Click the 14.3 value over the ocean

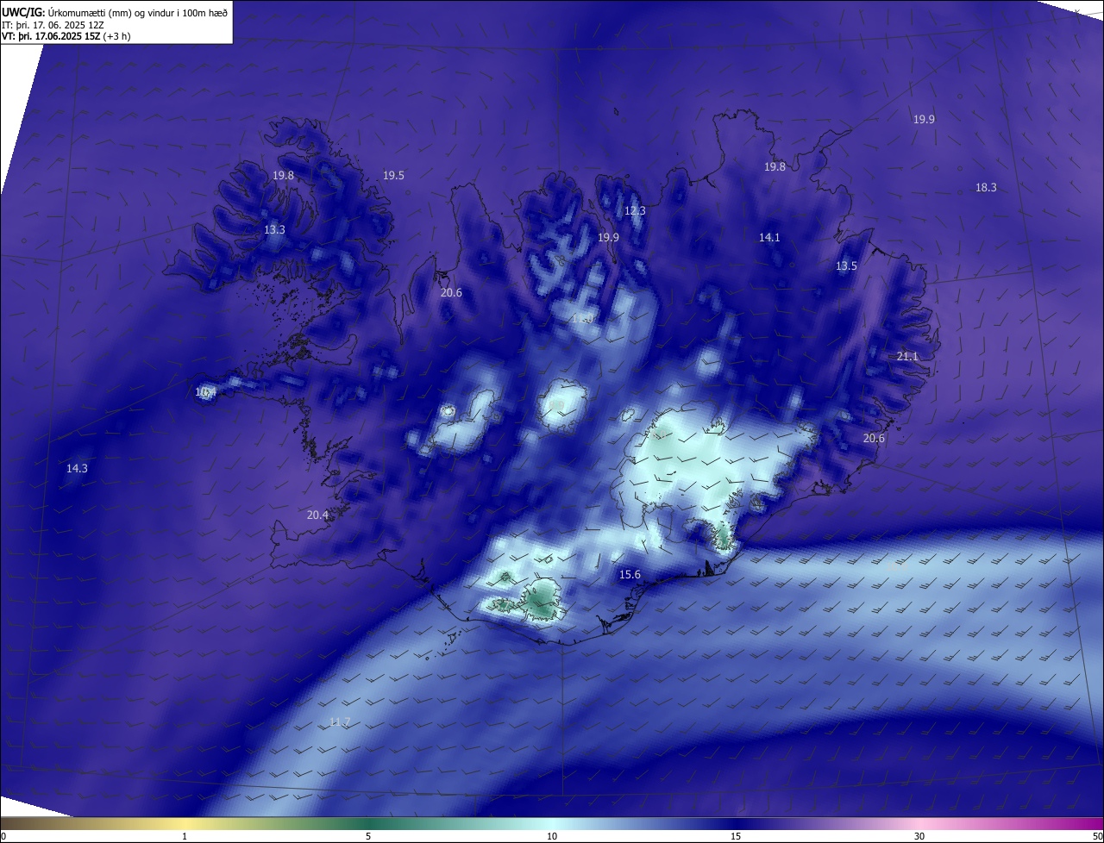click(77, 469)
